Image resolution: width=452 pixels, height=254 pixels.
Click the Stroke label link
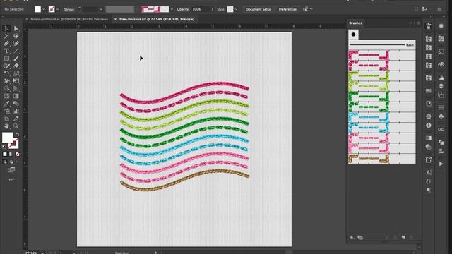pos(69,9)
